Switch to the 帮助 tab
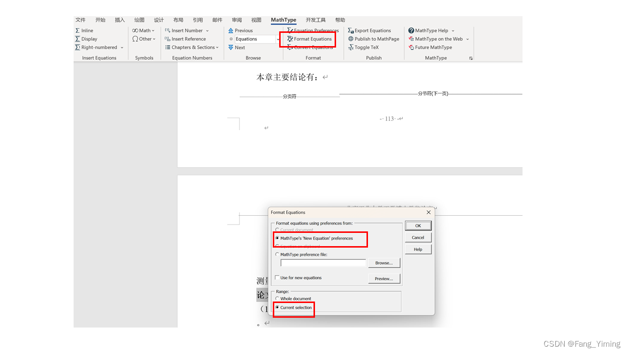The height and width of the screenshot is (353, 628). [x=340, y=20]
